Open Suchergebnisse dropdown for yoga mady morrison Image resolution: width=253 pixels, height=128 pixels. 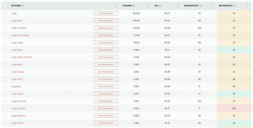pyautogui.click(x=106, y=57)
